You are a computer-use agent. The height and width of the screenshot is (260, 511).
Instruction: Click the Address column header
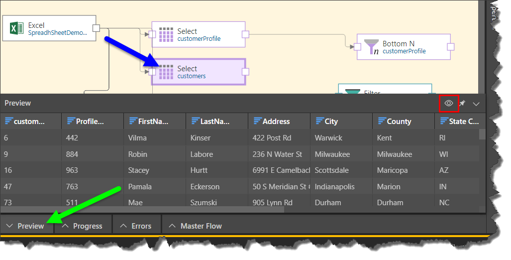276,121
